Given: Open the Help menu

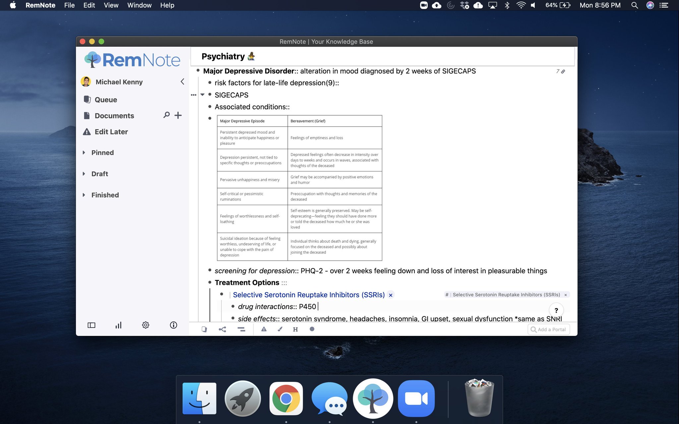Looking at the screenshot, I should [x=167, y=5].
